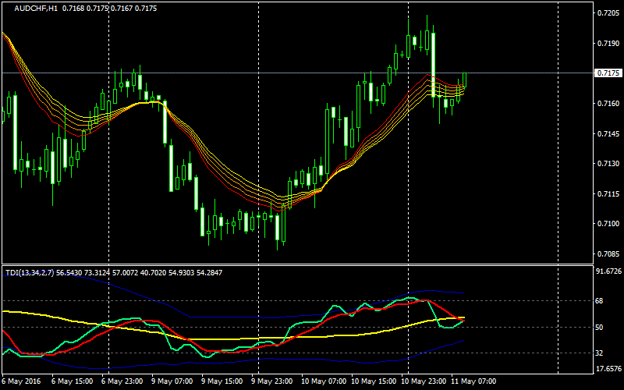This screenshot has height=390, width=624.
Task: Click the 17.6576 indicator scale value
Action: click(608, 368)
